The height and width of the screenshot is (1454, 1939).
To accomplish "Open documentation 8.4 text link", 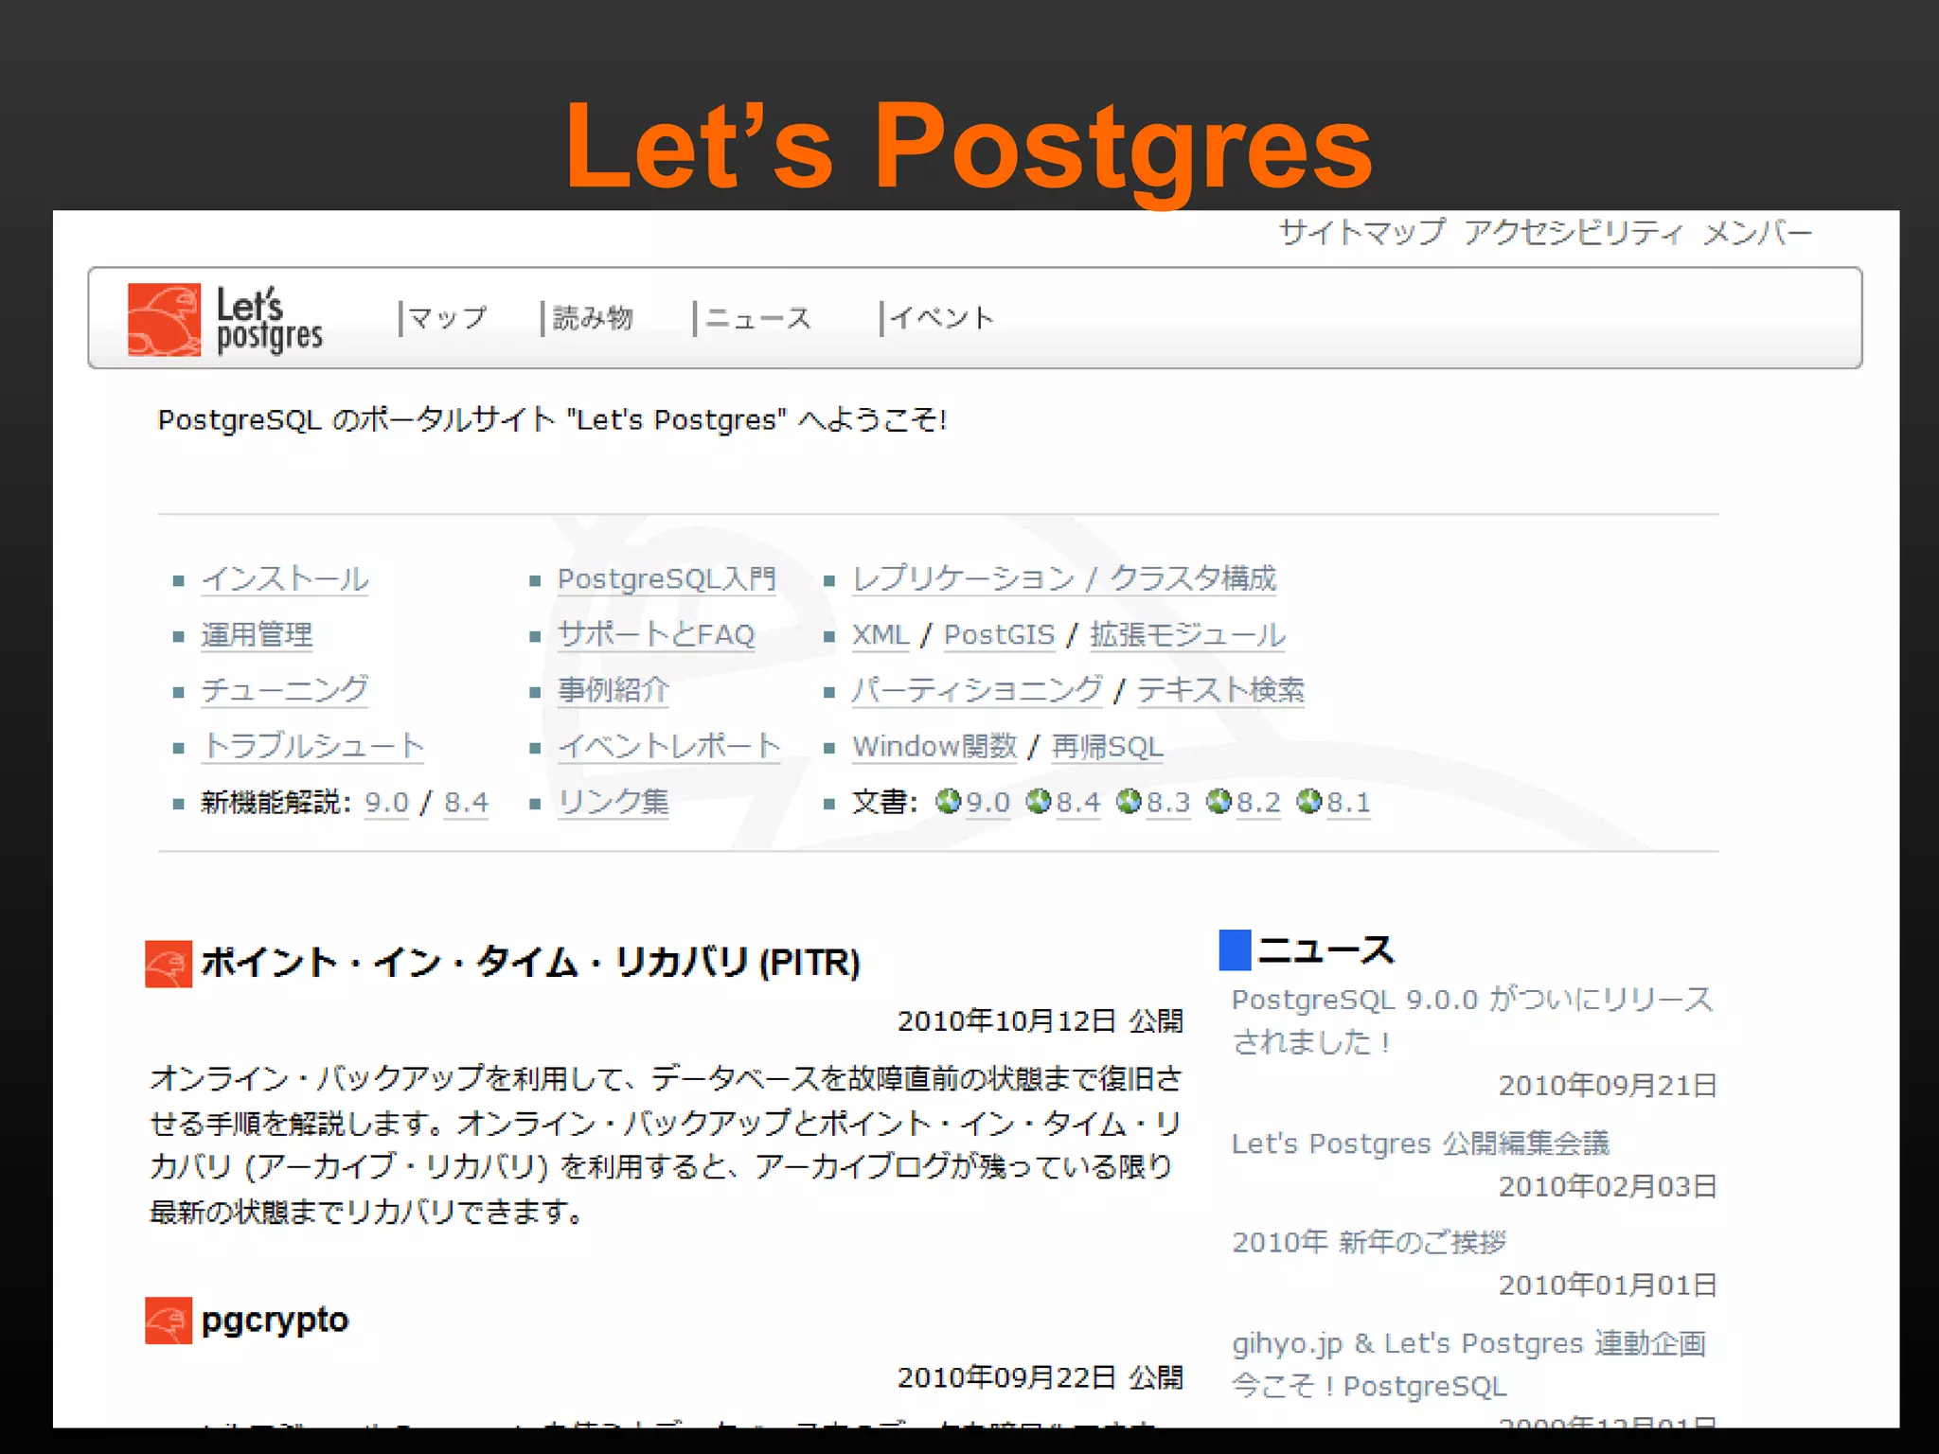I will (1078, 803).
